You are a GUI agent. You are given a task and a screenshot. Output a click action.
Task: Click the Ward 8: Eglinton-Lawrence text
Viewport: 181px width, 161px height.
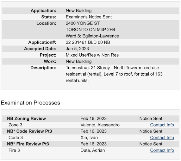point(92,36)
